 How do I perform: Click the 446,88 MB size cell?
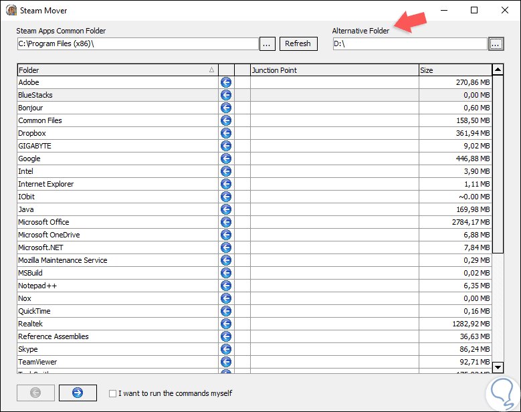coord(455,159)
